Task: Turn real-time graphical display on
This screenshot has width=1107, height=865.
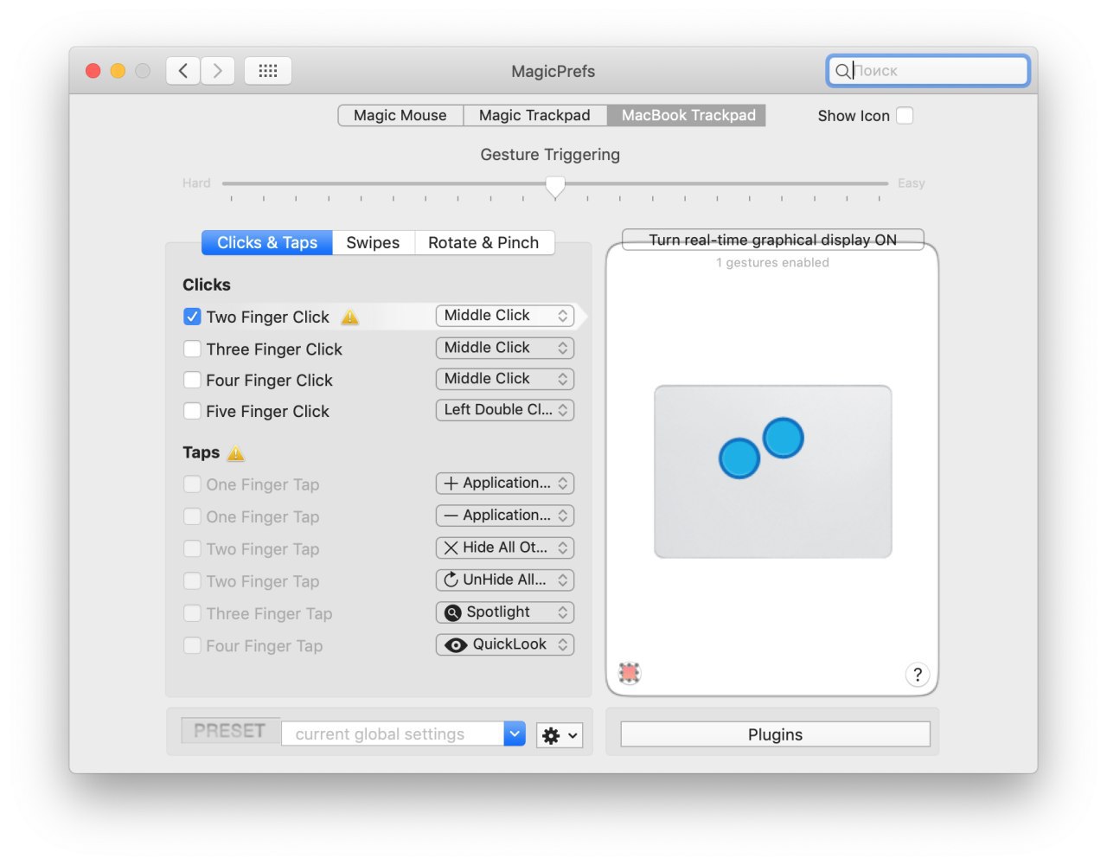Action: (x=773, y=240)
